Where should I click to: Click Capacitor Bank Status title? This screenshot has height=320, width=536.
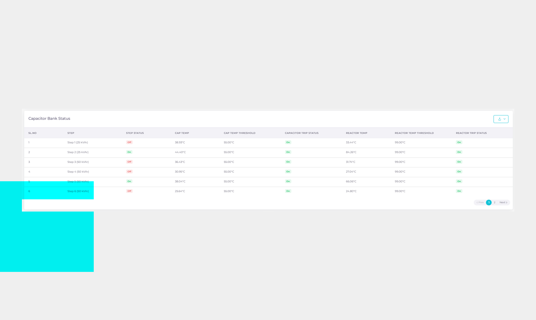49,118
